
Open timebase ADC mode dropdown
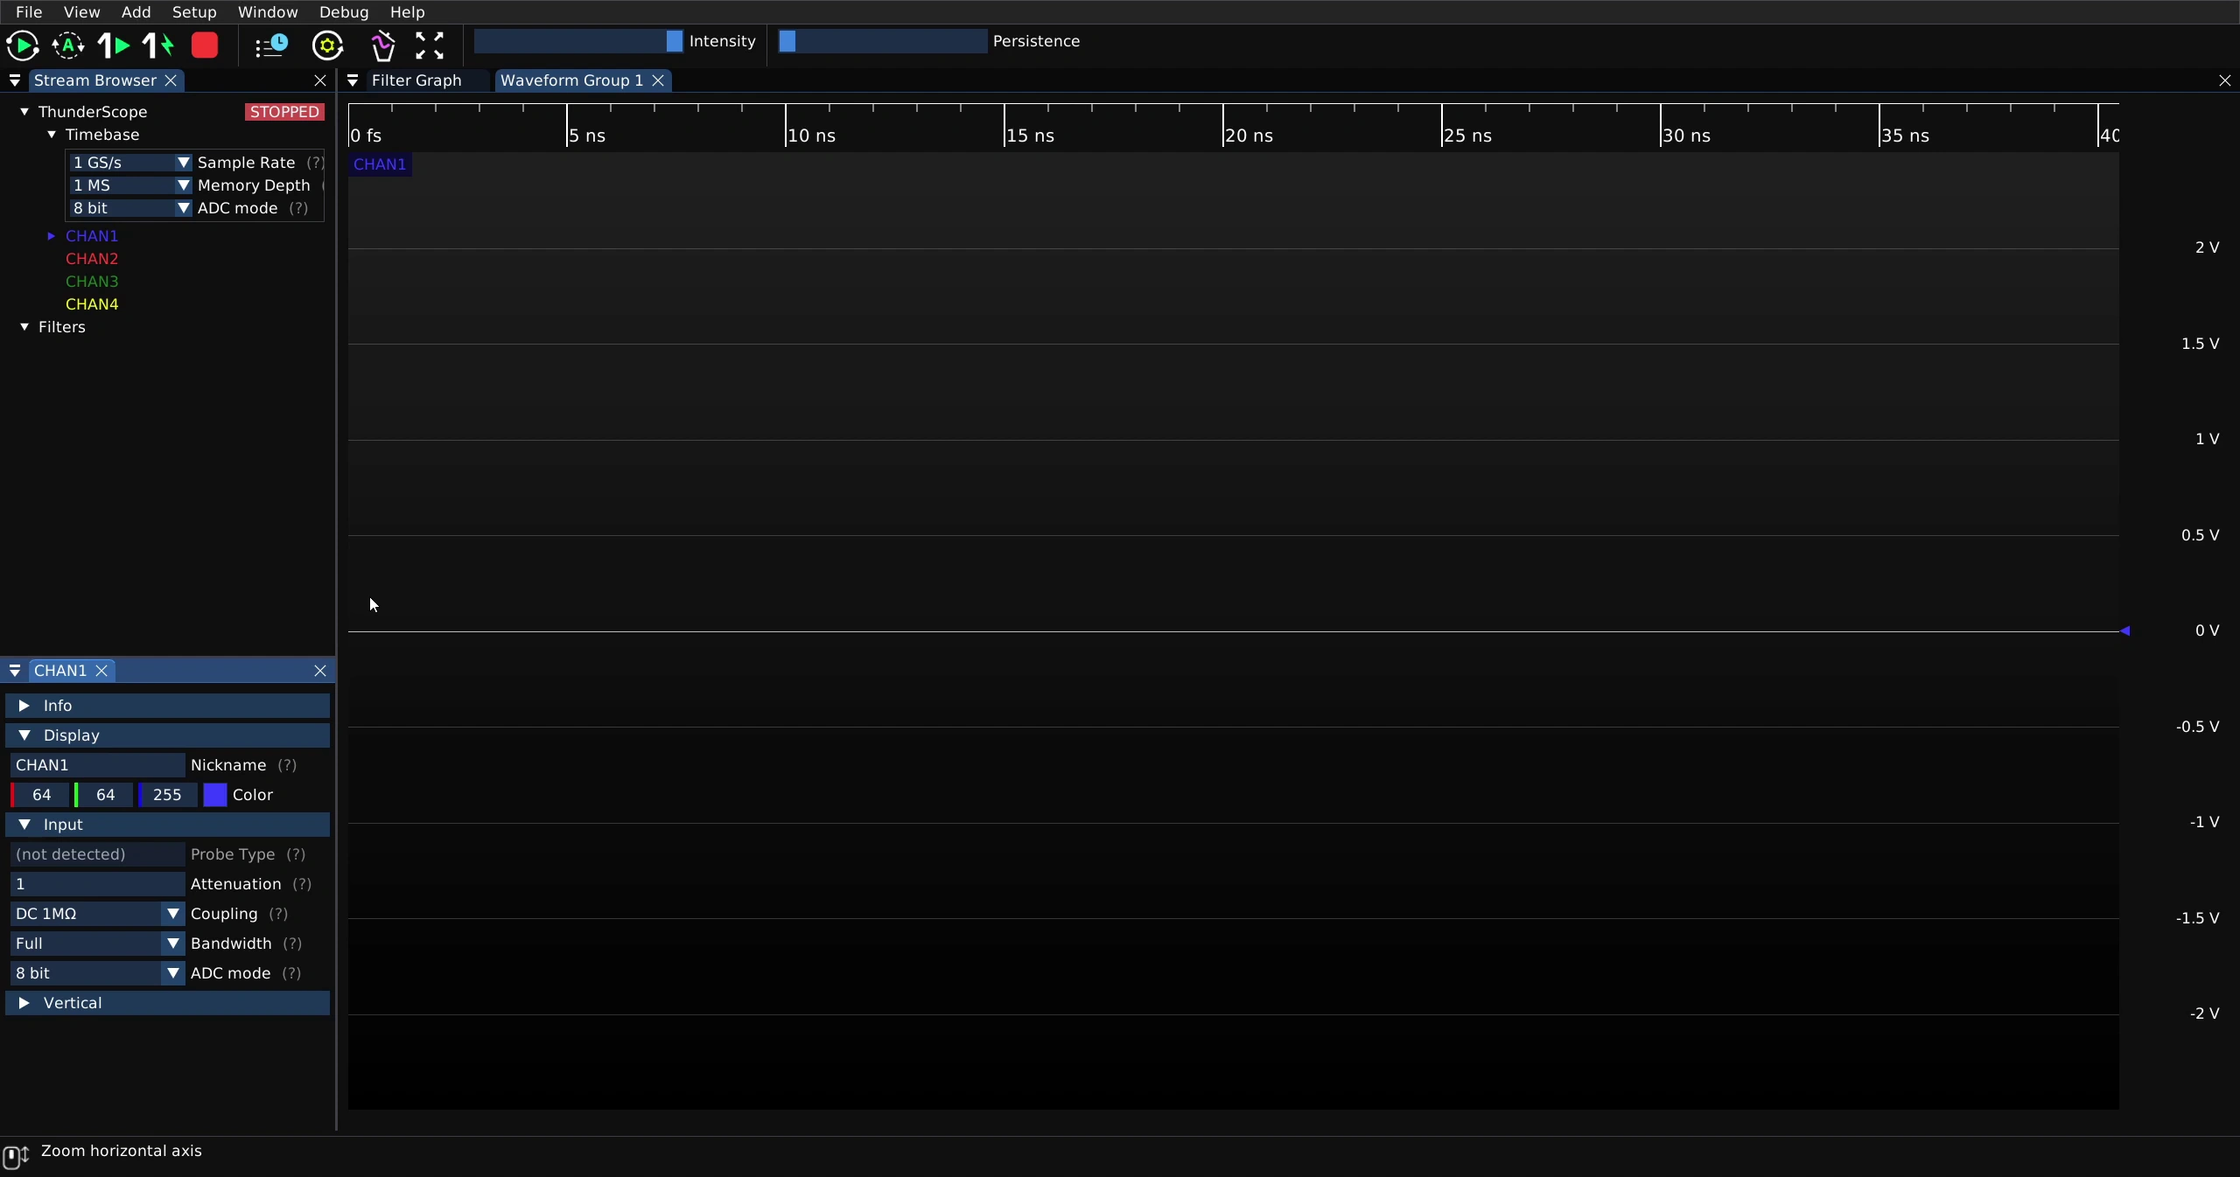tap(130, 208)
